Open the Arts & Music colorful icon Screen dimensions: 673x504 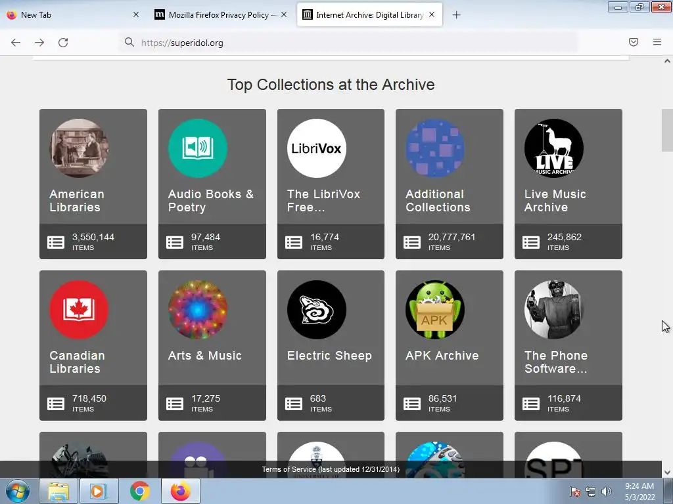point(198,310)
